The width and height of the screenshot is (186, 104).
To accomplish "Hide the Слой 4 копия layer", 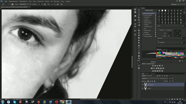I will click(x=142, y=85).
